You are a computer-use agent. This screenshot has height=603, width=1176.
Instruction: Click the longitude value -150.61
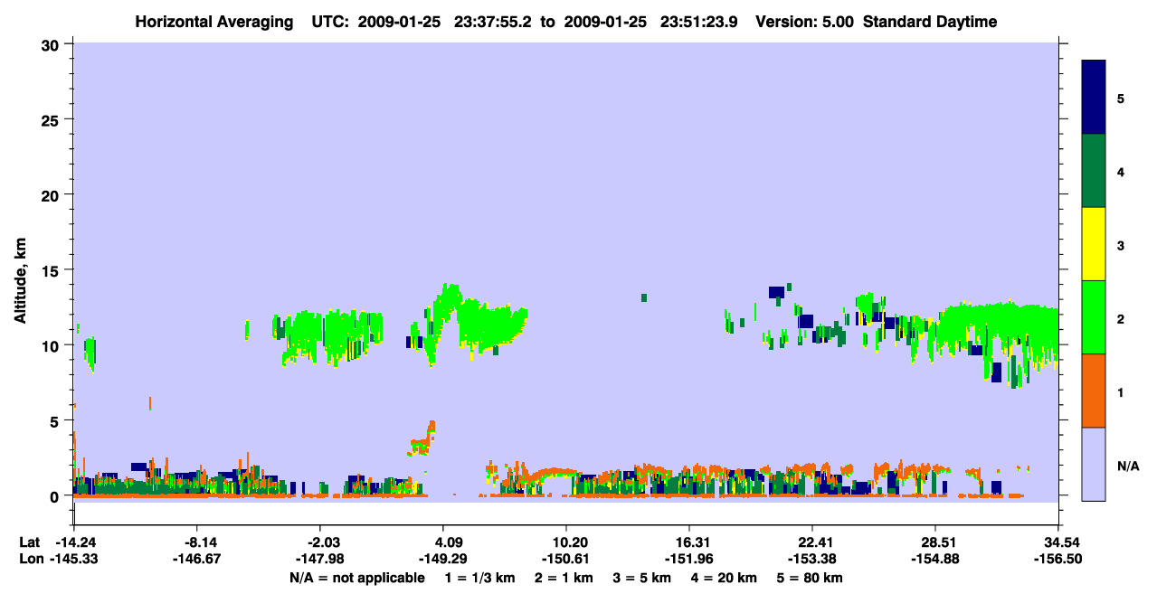pyautogui.click(x=565, y=559)
